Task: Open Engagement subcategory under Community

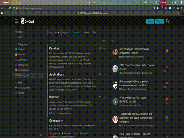Action: coord(55,133)
